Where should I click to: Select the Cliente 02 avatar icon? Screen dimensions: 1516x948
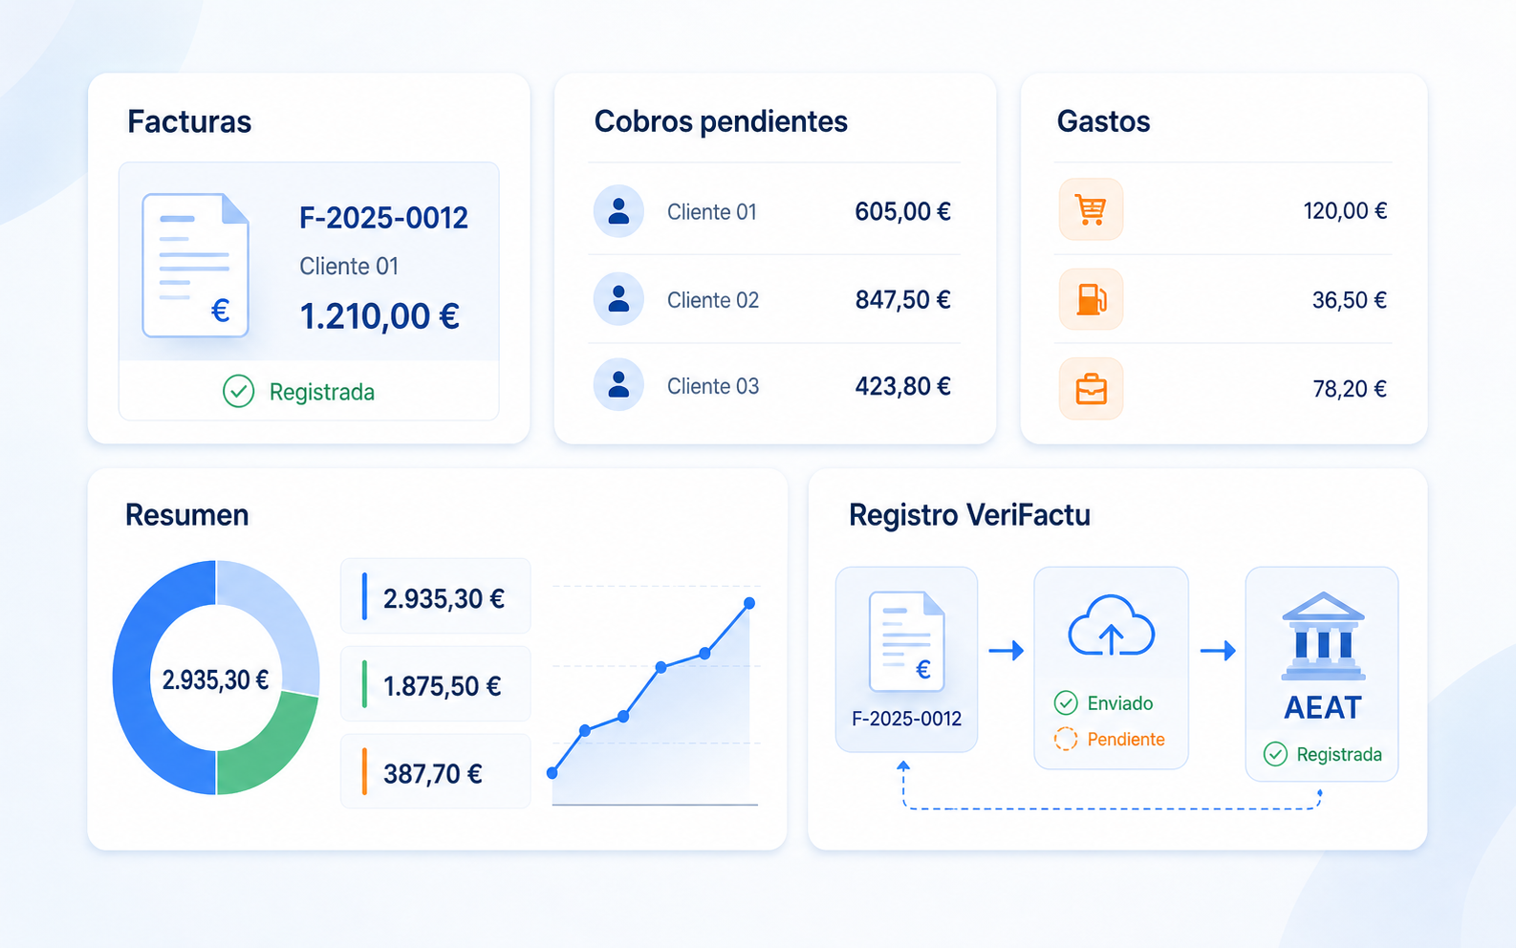[x=618, y=299]
